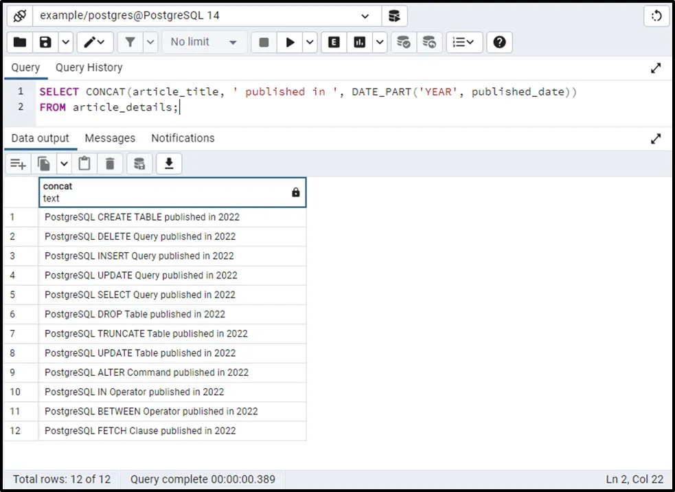
Task: Click the Explain (E) button
Action: 334,43
